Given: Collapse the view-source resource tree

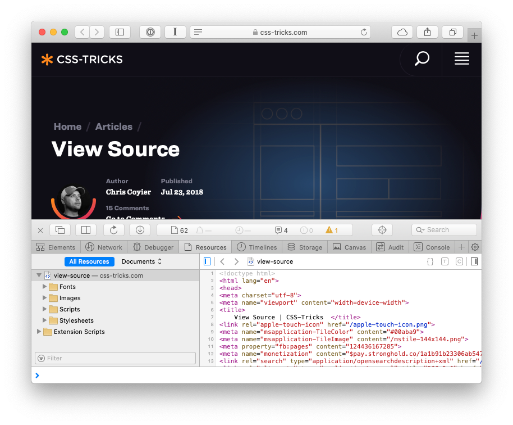Looking at the screenshot, I should 39,275.
